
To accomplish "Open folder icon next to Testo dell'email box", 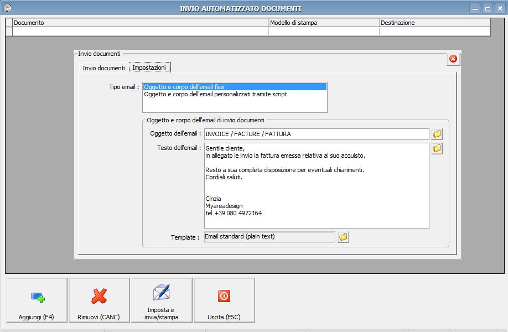I will (x=437, y=149).
